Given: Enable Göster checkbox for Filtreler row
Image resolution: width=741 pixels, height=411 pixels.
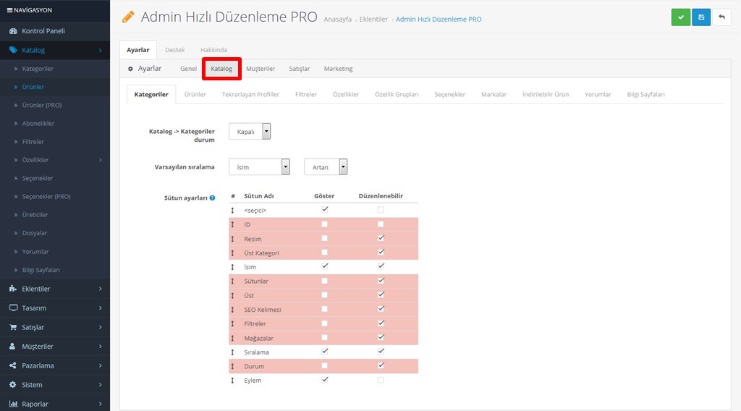Looking at the screenshot, I should point(324,323).
